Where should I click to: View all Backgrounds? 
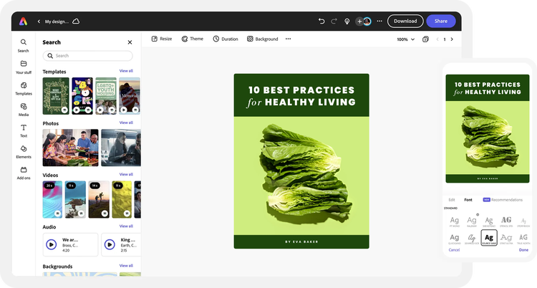coord(126,265)
